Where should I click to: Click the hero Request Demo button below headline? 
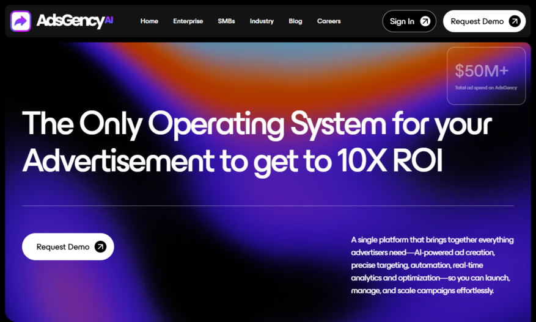coord(68,246)
